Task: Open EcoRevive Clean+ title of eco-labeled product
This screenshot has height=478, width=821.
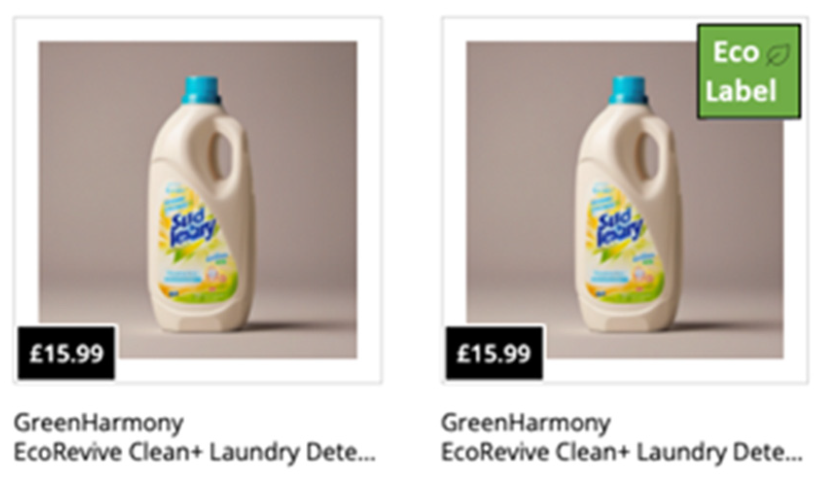Action: tap(622, 452)
